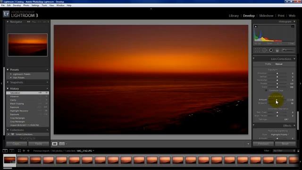Viewport: 302px width, 170px height.
Task: Expand Lightroom Presets folder
Action: coord(11,74)
